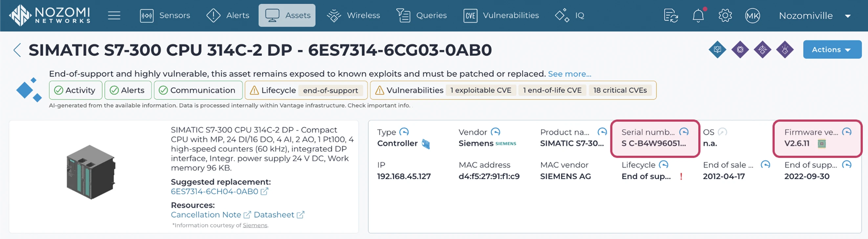
Task: Click the Type field source icon
Action: point(404,132)
